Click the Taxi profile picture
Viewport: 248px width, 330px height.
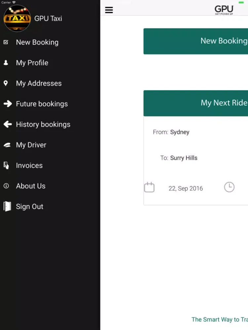coord(17,18)
